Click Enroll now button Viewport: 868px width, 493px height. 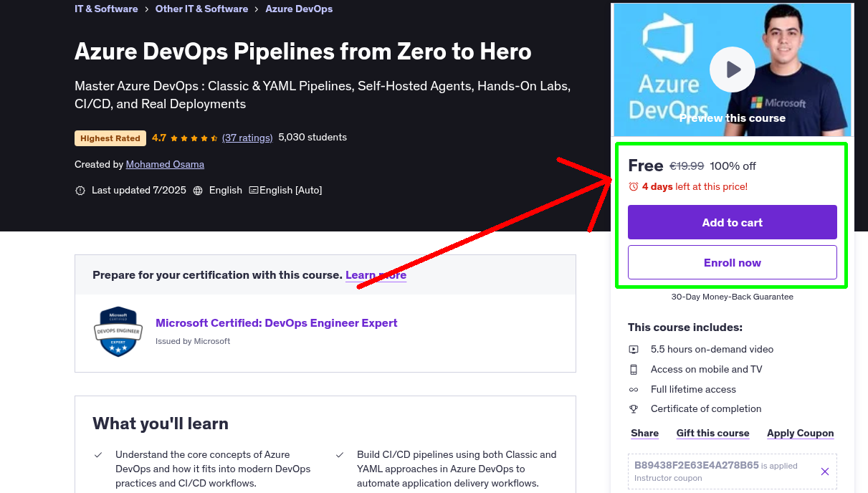coord(733,262)
